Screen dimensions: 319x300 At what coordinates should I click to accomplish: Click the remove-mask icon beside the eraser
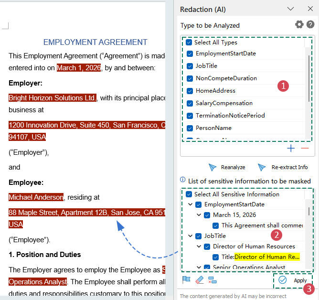[213, 280]
